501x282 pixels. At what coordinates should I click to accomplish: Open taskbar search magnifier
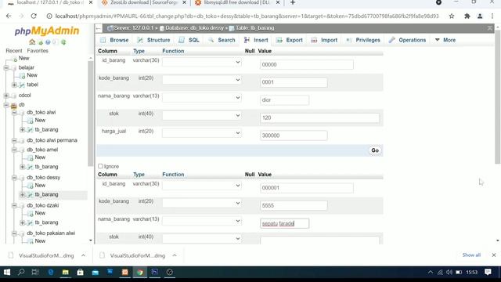(x=21, y=272)
